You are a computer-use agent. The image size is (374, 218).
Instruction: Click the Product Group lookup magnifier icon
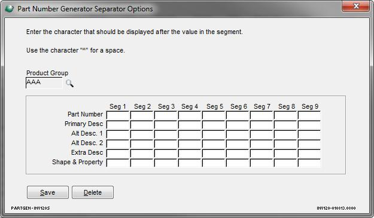pyautogui.click(x=69, y=83)
